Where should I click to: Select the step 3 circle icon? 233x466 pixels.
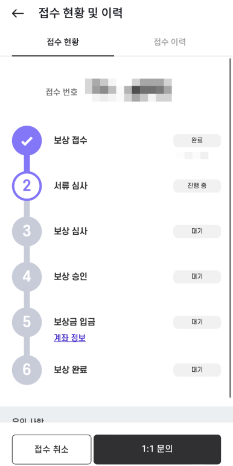click(x=27, y=232)
